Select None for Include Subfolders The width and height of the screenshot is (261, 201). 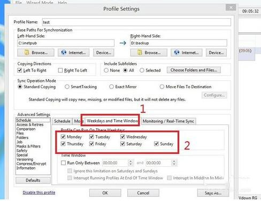pos(106,71)
